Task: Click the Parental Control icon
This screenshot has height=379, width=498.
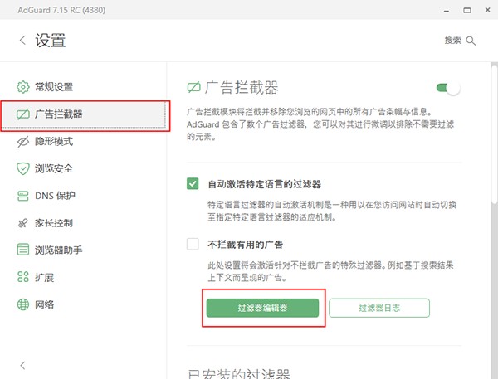Action: click(22, 223)
